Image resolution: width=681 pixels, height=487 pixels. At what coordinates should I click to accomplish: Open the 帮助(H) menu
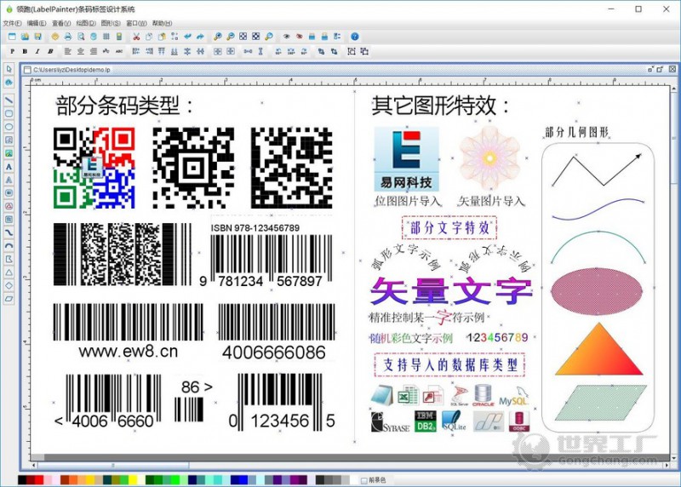160,23
